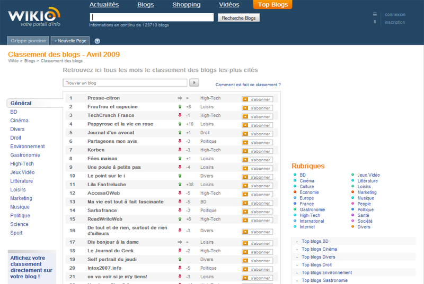Select Sport in the left sidebar
Viewport: 424px width, 284px height.
(x=16, y=233)
